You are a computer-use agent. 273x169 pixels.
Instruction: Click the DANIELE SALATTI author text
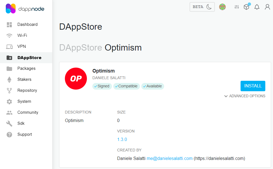tap(109, 78)
